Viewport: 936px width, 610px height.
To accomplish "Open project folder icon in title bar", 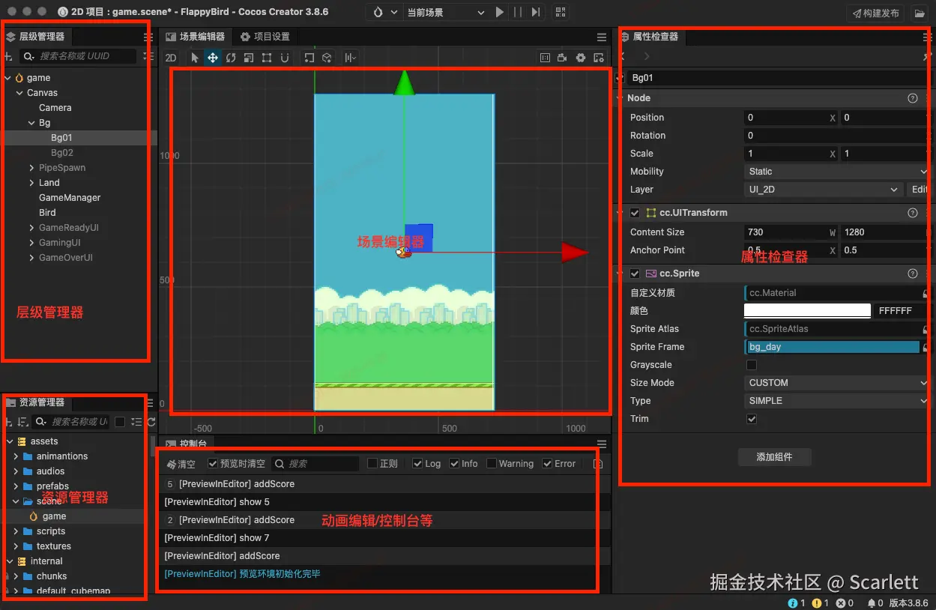I will [919, 13].
